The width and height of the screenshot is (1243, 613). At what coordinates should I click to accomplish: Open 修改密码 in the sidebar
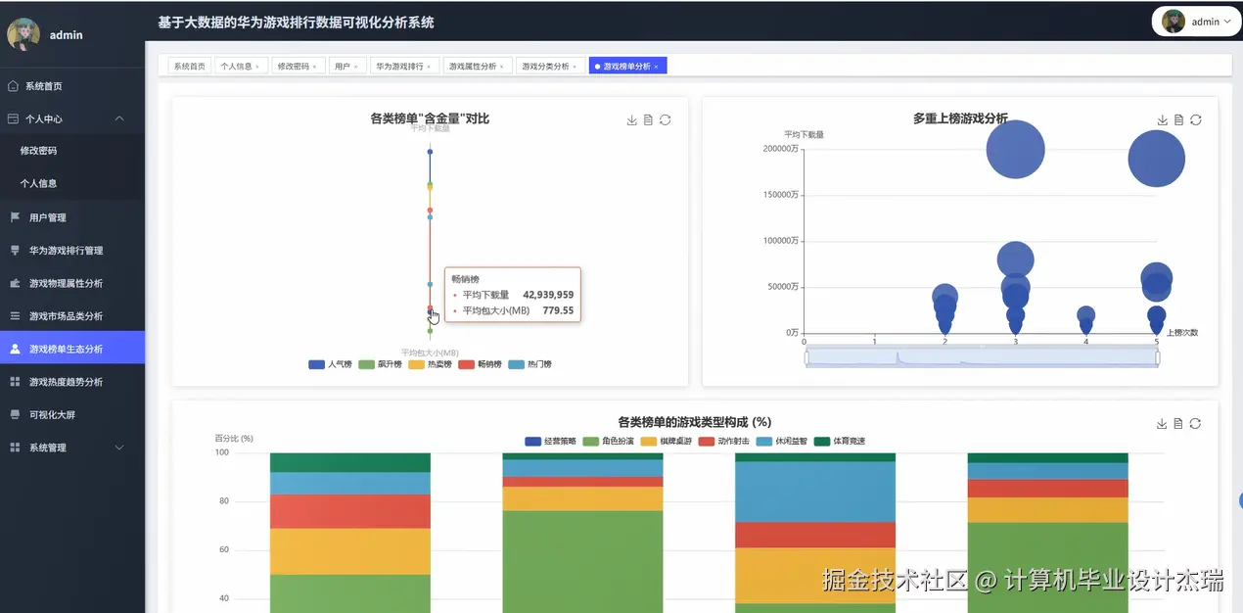(72, 151)
